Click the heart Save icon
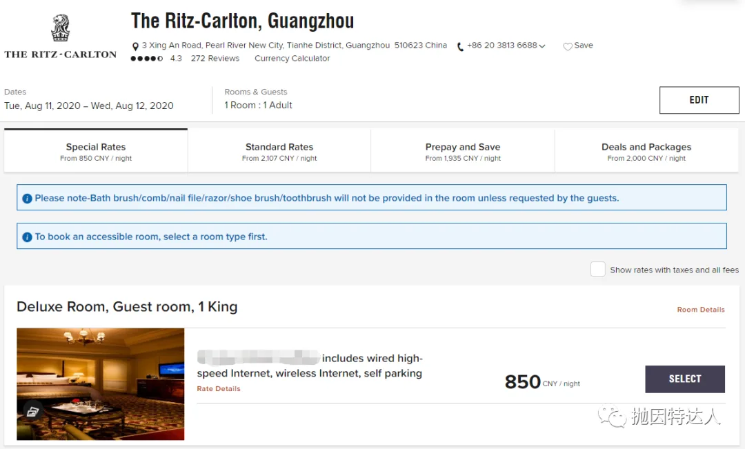 coord(567,46)
